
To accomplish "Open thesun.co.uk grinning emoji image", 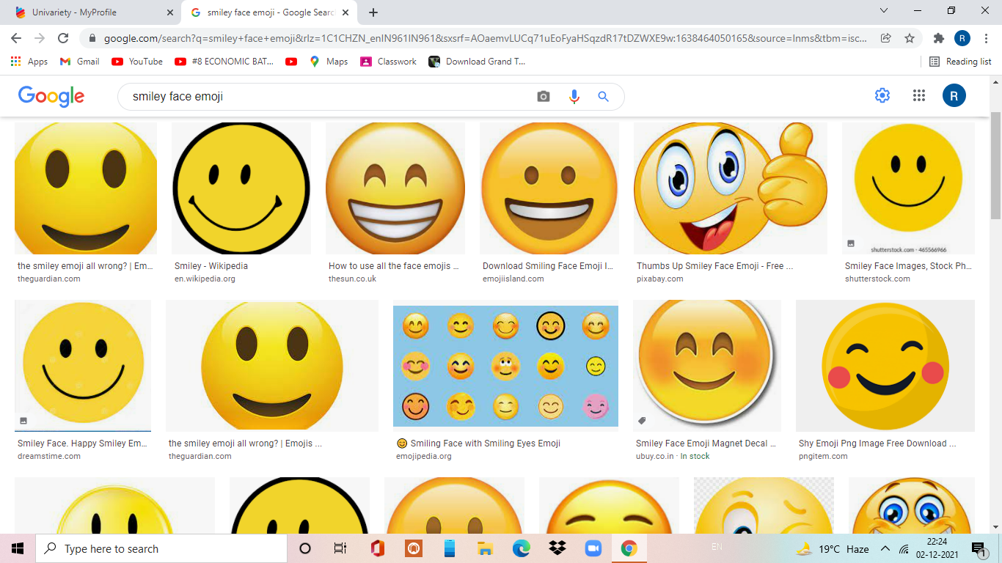I will pyautogui.click(x=395, y=188).
